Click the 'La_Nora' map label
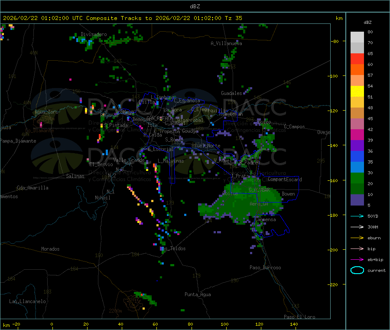 172,110
